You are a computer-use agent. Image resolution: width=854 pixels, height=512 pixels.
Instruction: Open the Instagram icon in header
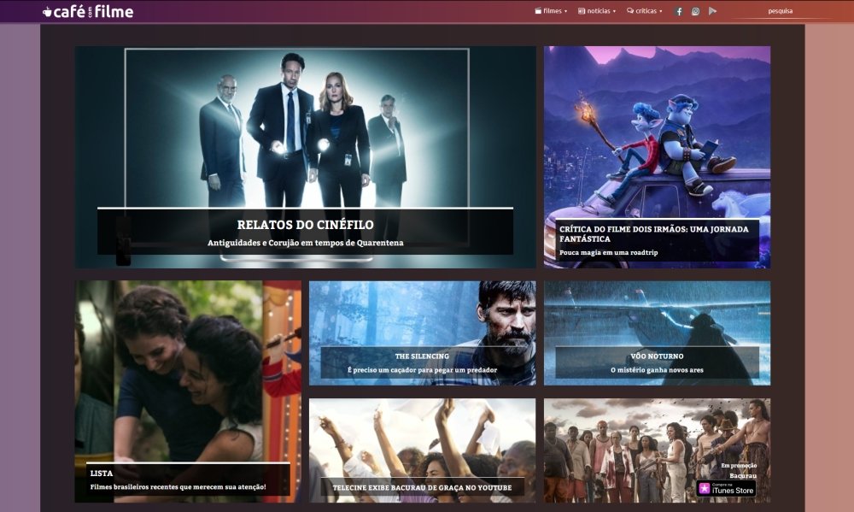(x=695, y=11)
